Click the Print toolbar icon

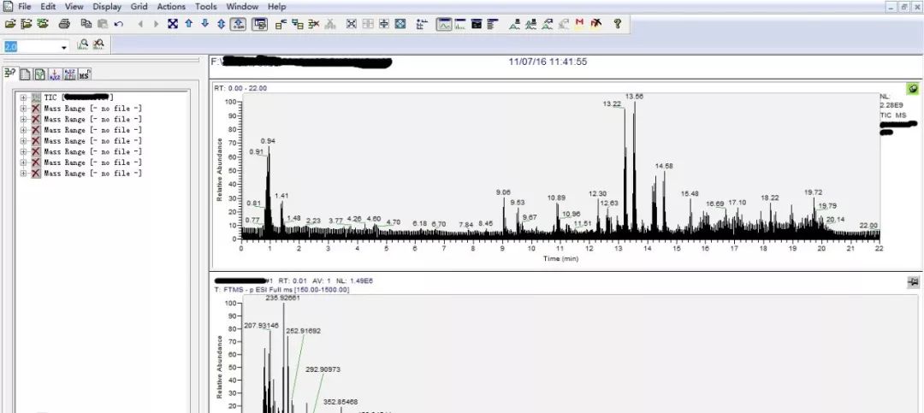(64, 24)
